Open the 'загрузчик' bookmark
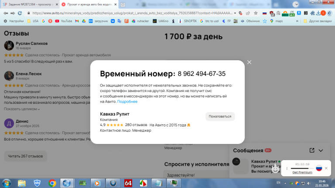The width and height of the screenshot is (335, 188). click(98, 21)
